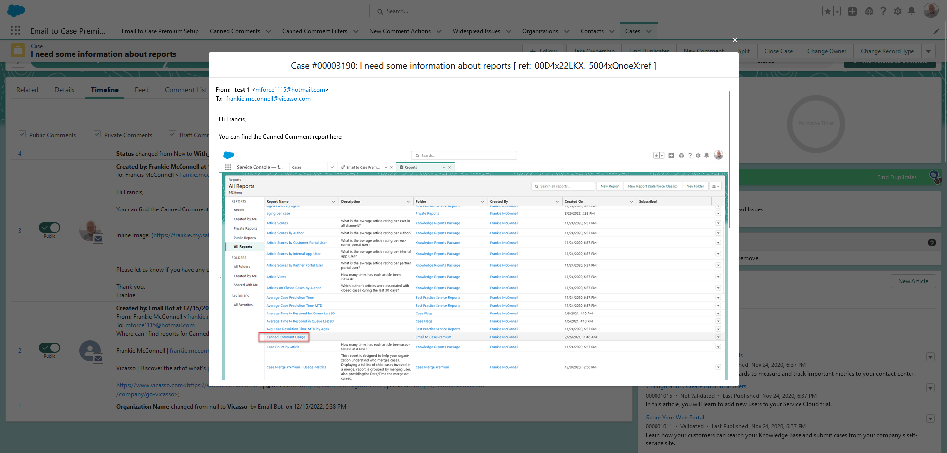Toggle the Public Comments checkbox

coord(22,134)
